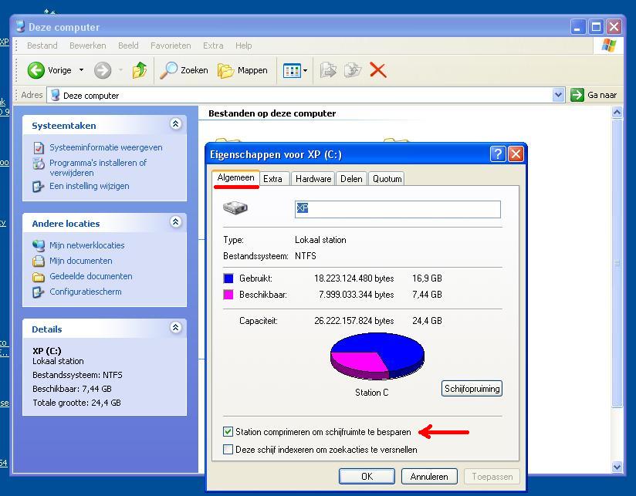The width and height of the screenshot is (636, 496).
Task: Click the copy-to-folder toolbar icon
Action: coord(353,70)
